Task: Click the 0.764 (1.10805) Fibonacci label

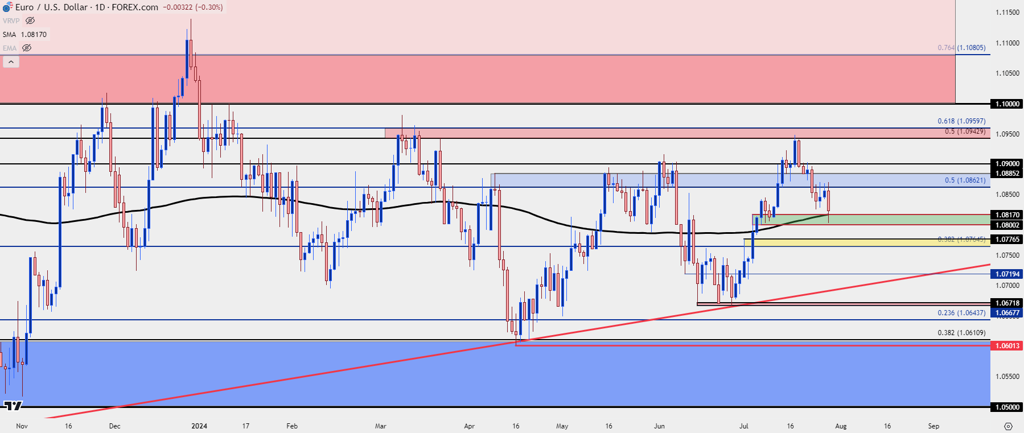Action: 961,48
